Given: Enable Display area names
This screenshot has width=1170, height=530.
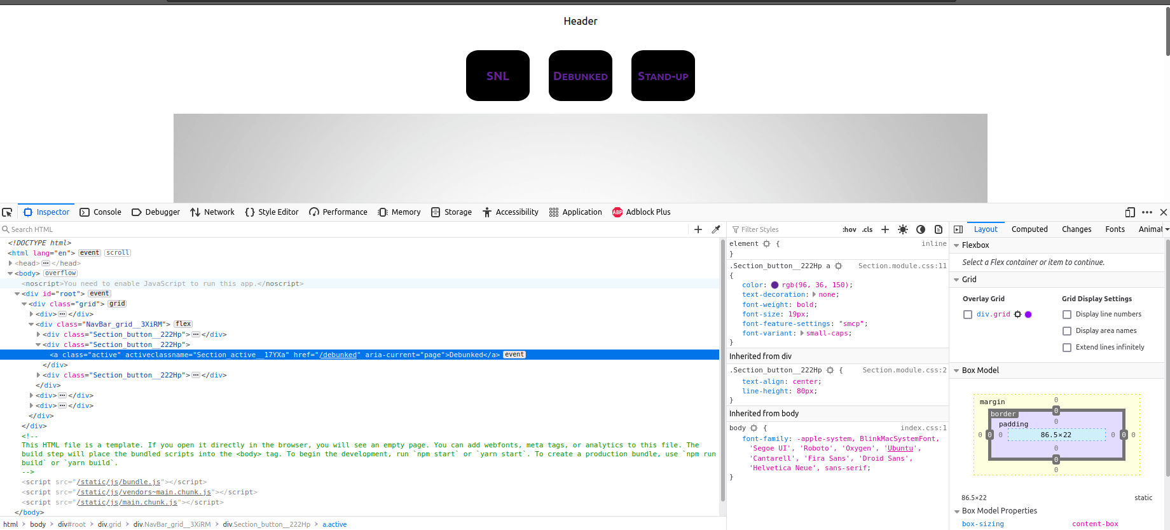Looking at the screenshot, I should pyautogui.click(x=1067, y=331).
